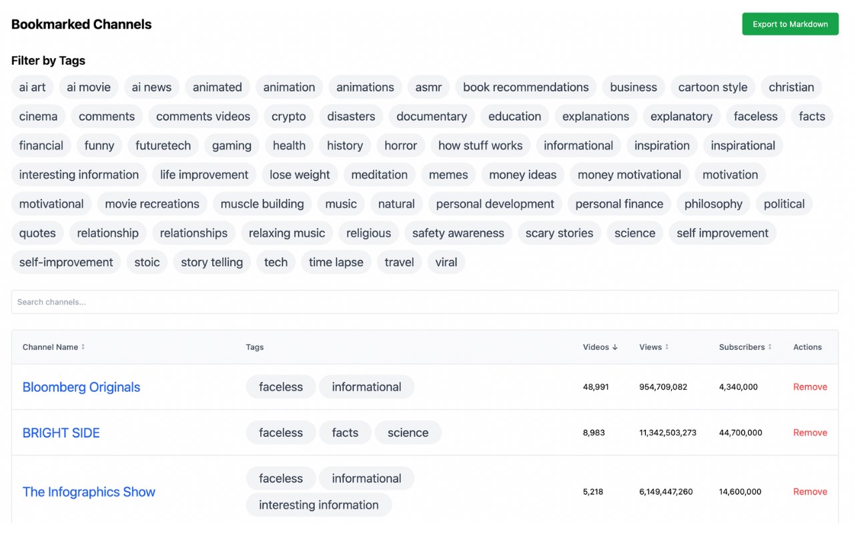Viewport: 854px width, 534px height.
Task: Select 'inspirational' tag filter
Action: coord(743,146)
